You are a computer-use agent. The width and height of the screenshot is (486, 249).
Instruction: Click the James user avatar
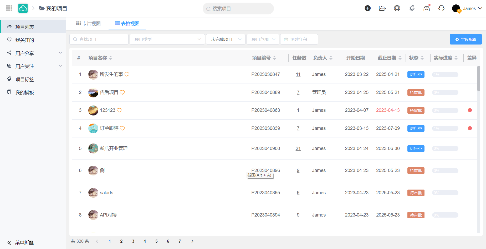point(456,9)
